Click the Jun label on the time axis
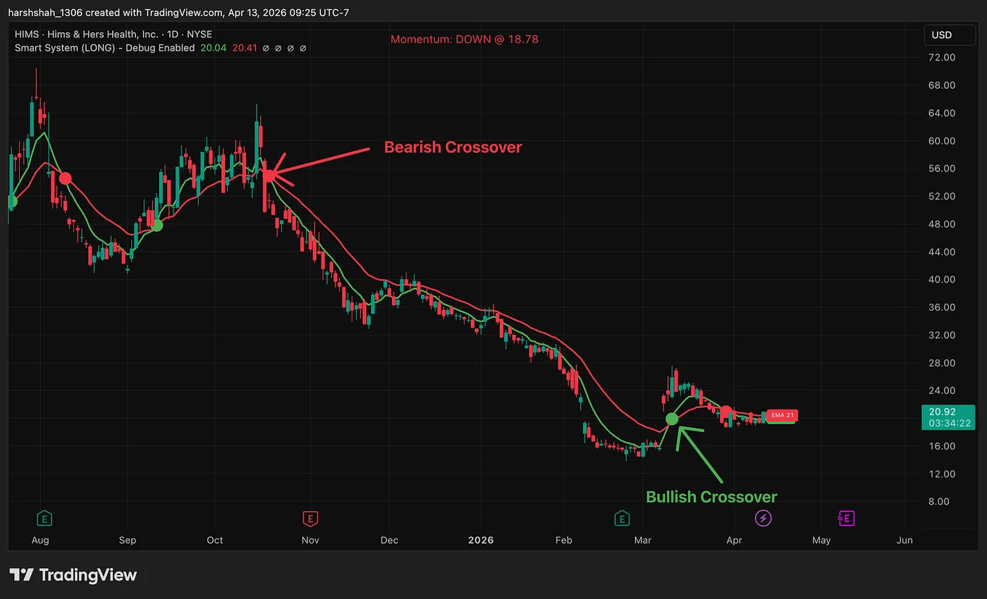Screen dimensions: 987x599 [905, 541]
